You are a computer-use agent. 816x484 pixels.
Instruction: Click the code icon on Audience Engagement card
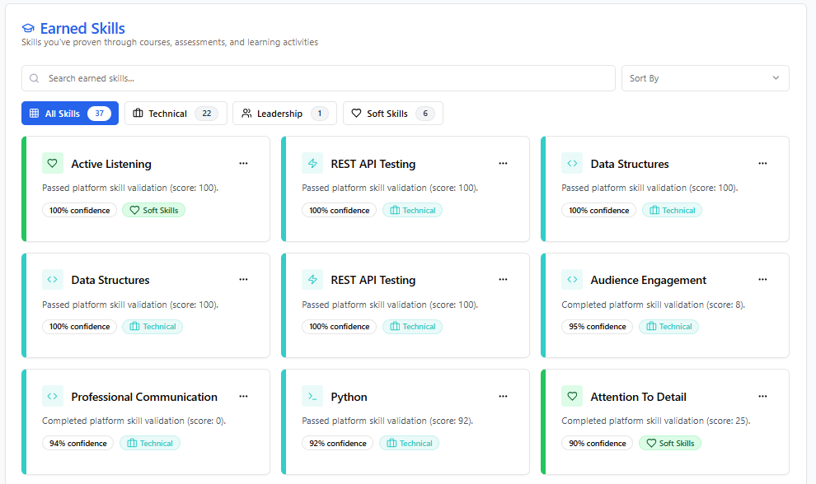coord(572,280)
